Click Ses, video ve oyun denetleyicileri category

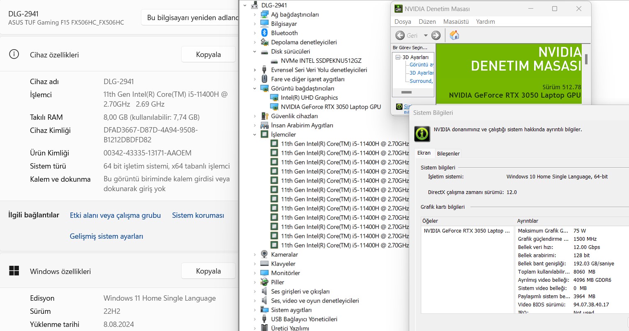[x=315, y=301]
